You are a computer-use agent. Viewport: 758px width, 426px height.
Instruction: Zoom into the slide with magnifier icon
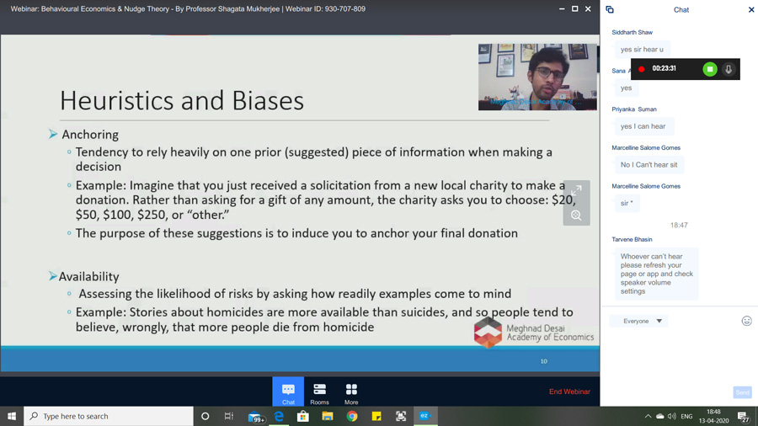point(576,215)
